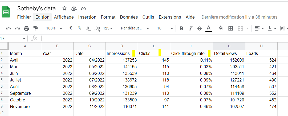Screen dimensions: 288x116
Task: Click the redo arrow icon
Action: [x=17, y=28]
